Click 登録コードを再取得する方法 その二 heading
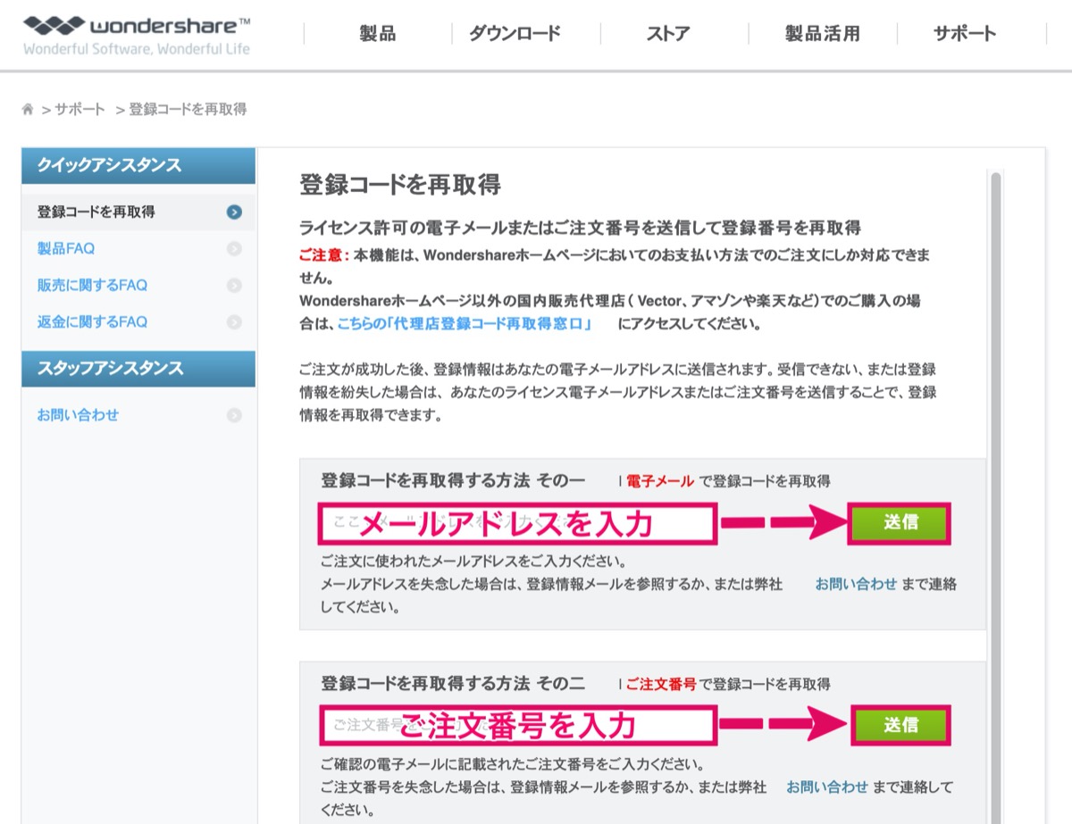 (454, 684)
